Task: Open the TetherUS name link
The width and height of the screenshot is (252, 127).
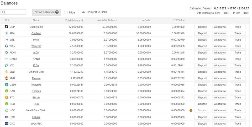Action: (x=36, y=84)
